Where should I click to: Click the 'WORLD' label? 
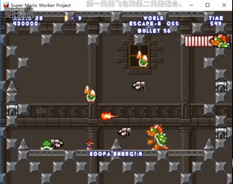(154, 18)
